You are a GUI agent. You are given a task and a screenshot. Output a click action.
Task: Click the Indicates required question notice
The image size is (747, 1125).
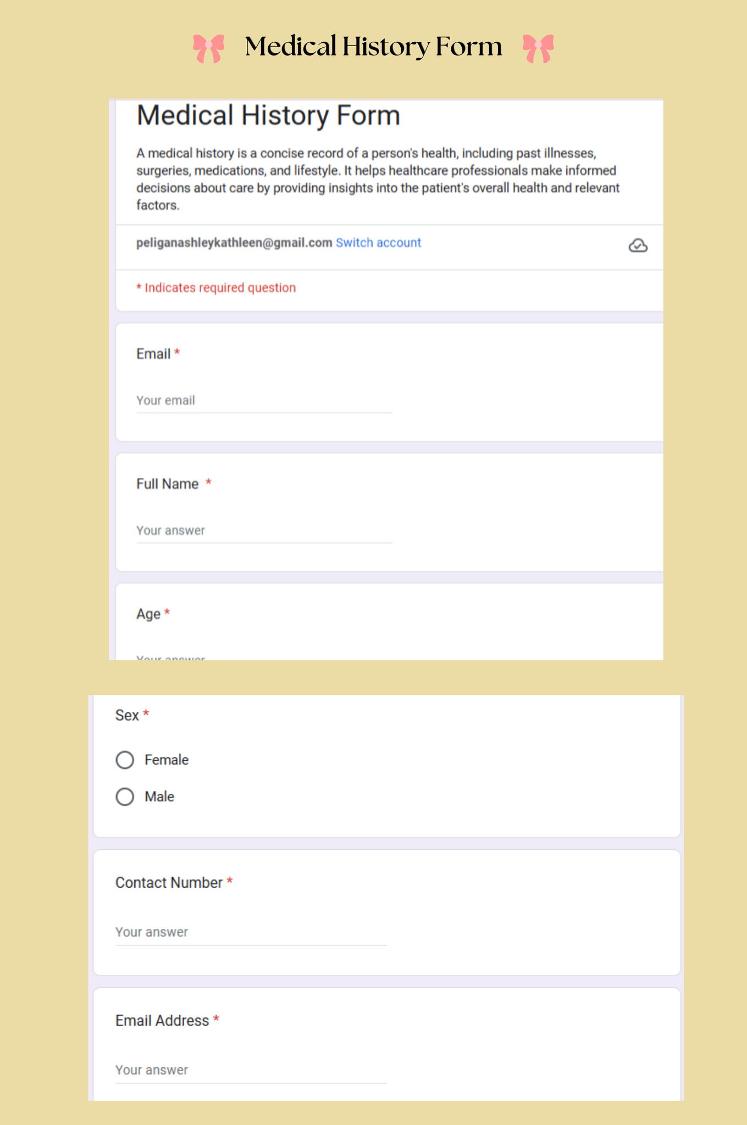(216, 288)
